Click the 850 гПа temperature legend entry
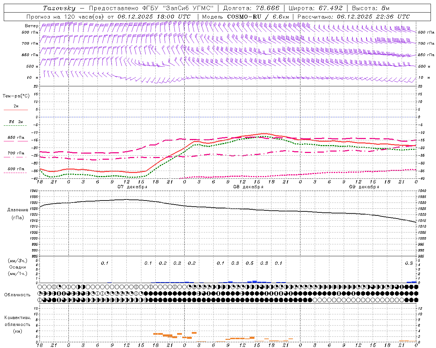Screen dimensions: 436x348 [16, 138]
